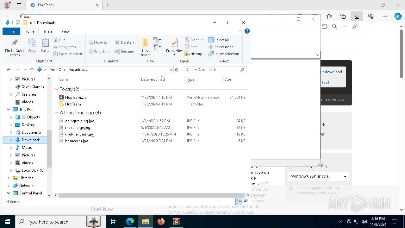Open a new browser tab

[x=108, y=5]
